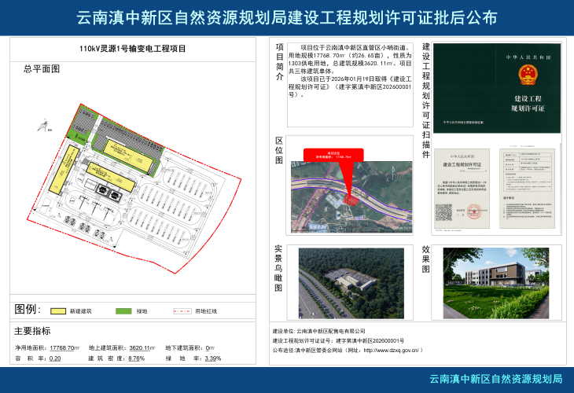Click the national emblem on permit cover
The height and width of the screenshot is (393, 574).
(x=528, y=75)
